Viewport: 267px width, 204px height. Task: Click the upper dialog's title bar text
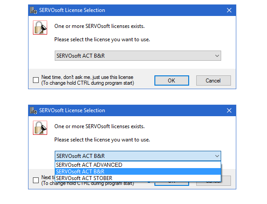(x=72, y=10)
